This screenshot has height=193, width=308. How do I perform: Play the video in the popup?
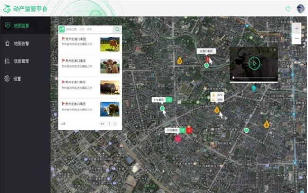pyautogui.click(x=254, y=63)
